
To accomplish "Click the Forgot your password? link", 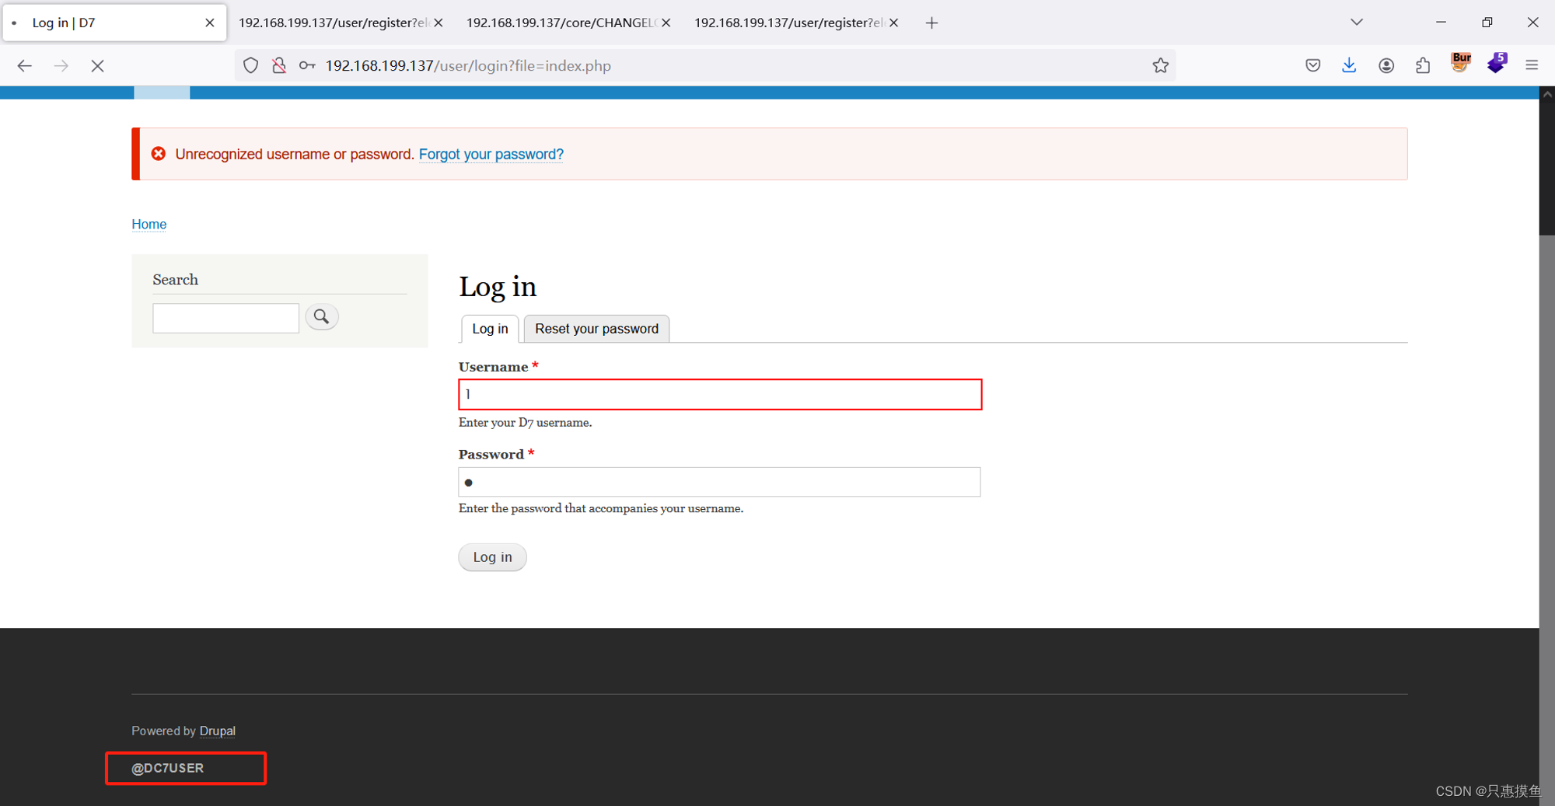I will [x=491, y=154].
